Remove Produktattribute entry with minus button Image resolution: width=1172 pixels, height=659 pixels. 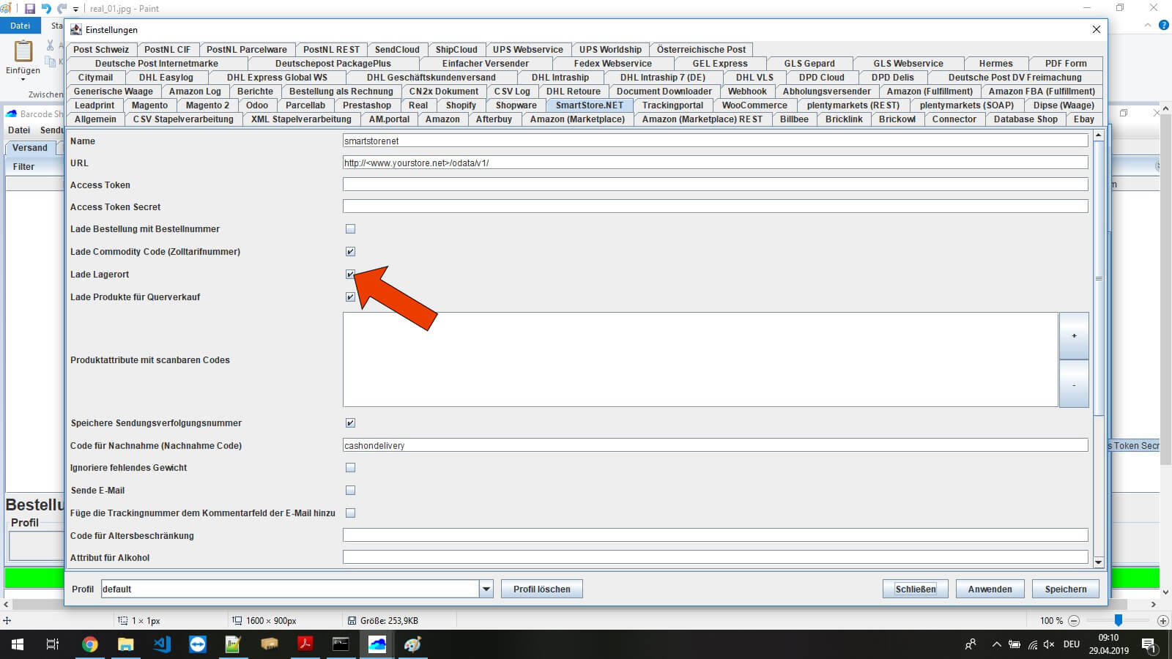pyautogui.click(x=1074, y=384)
